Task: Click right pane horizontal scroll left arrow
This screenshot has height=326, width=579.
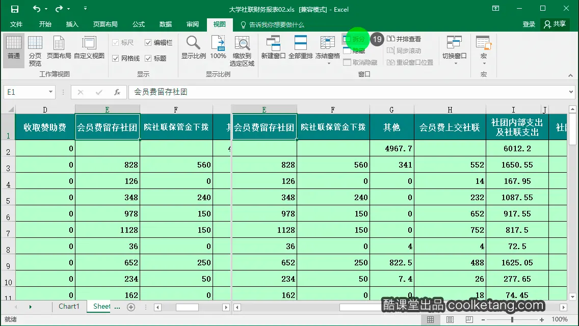Action: pyautogui.click(x=237, y=307)
